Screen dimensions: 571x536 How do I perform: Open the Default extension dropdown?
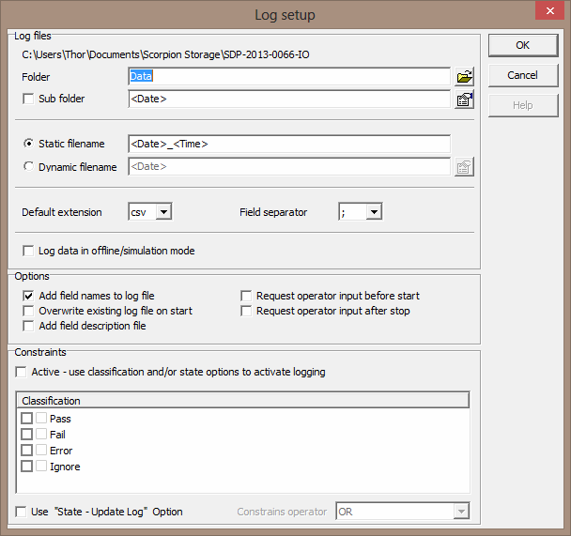pyautogui.click(x=163, y=212)
